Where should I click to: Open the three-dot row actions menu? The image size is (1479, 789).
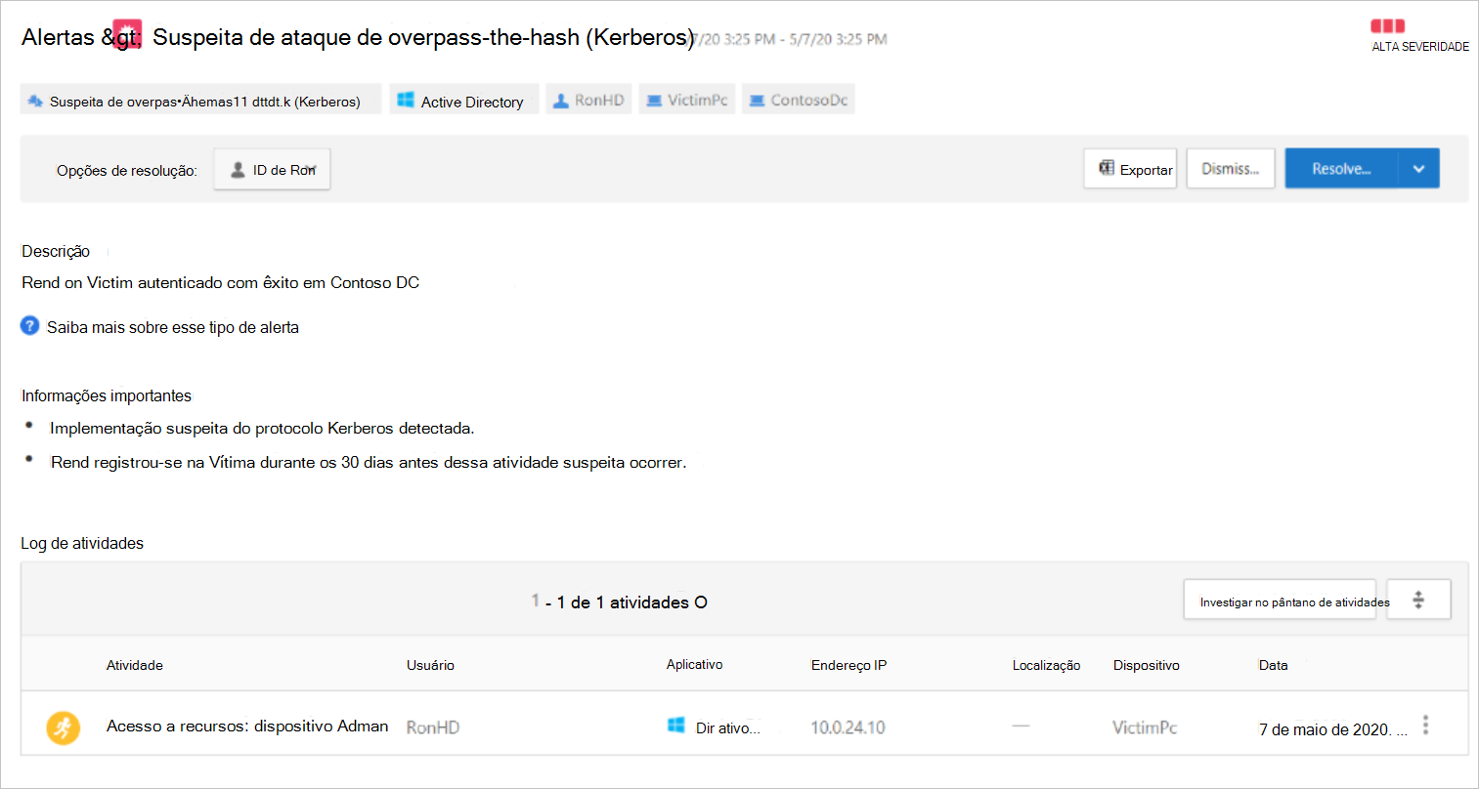pos(1426,726)
